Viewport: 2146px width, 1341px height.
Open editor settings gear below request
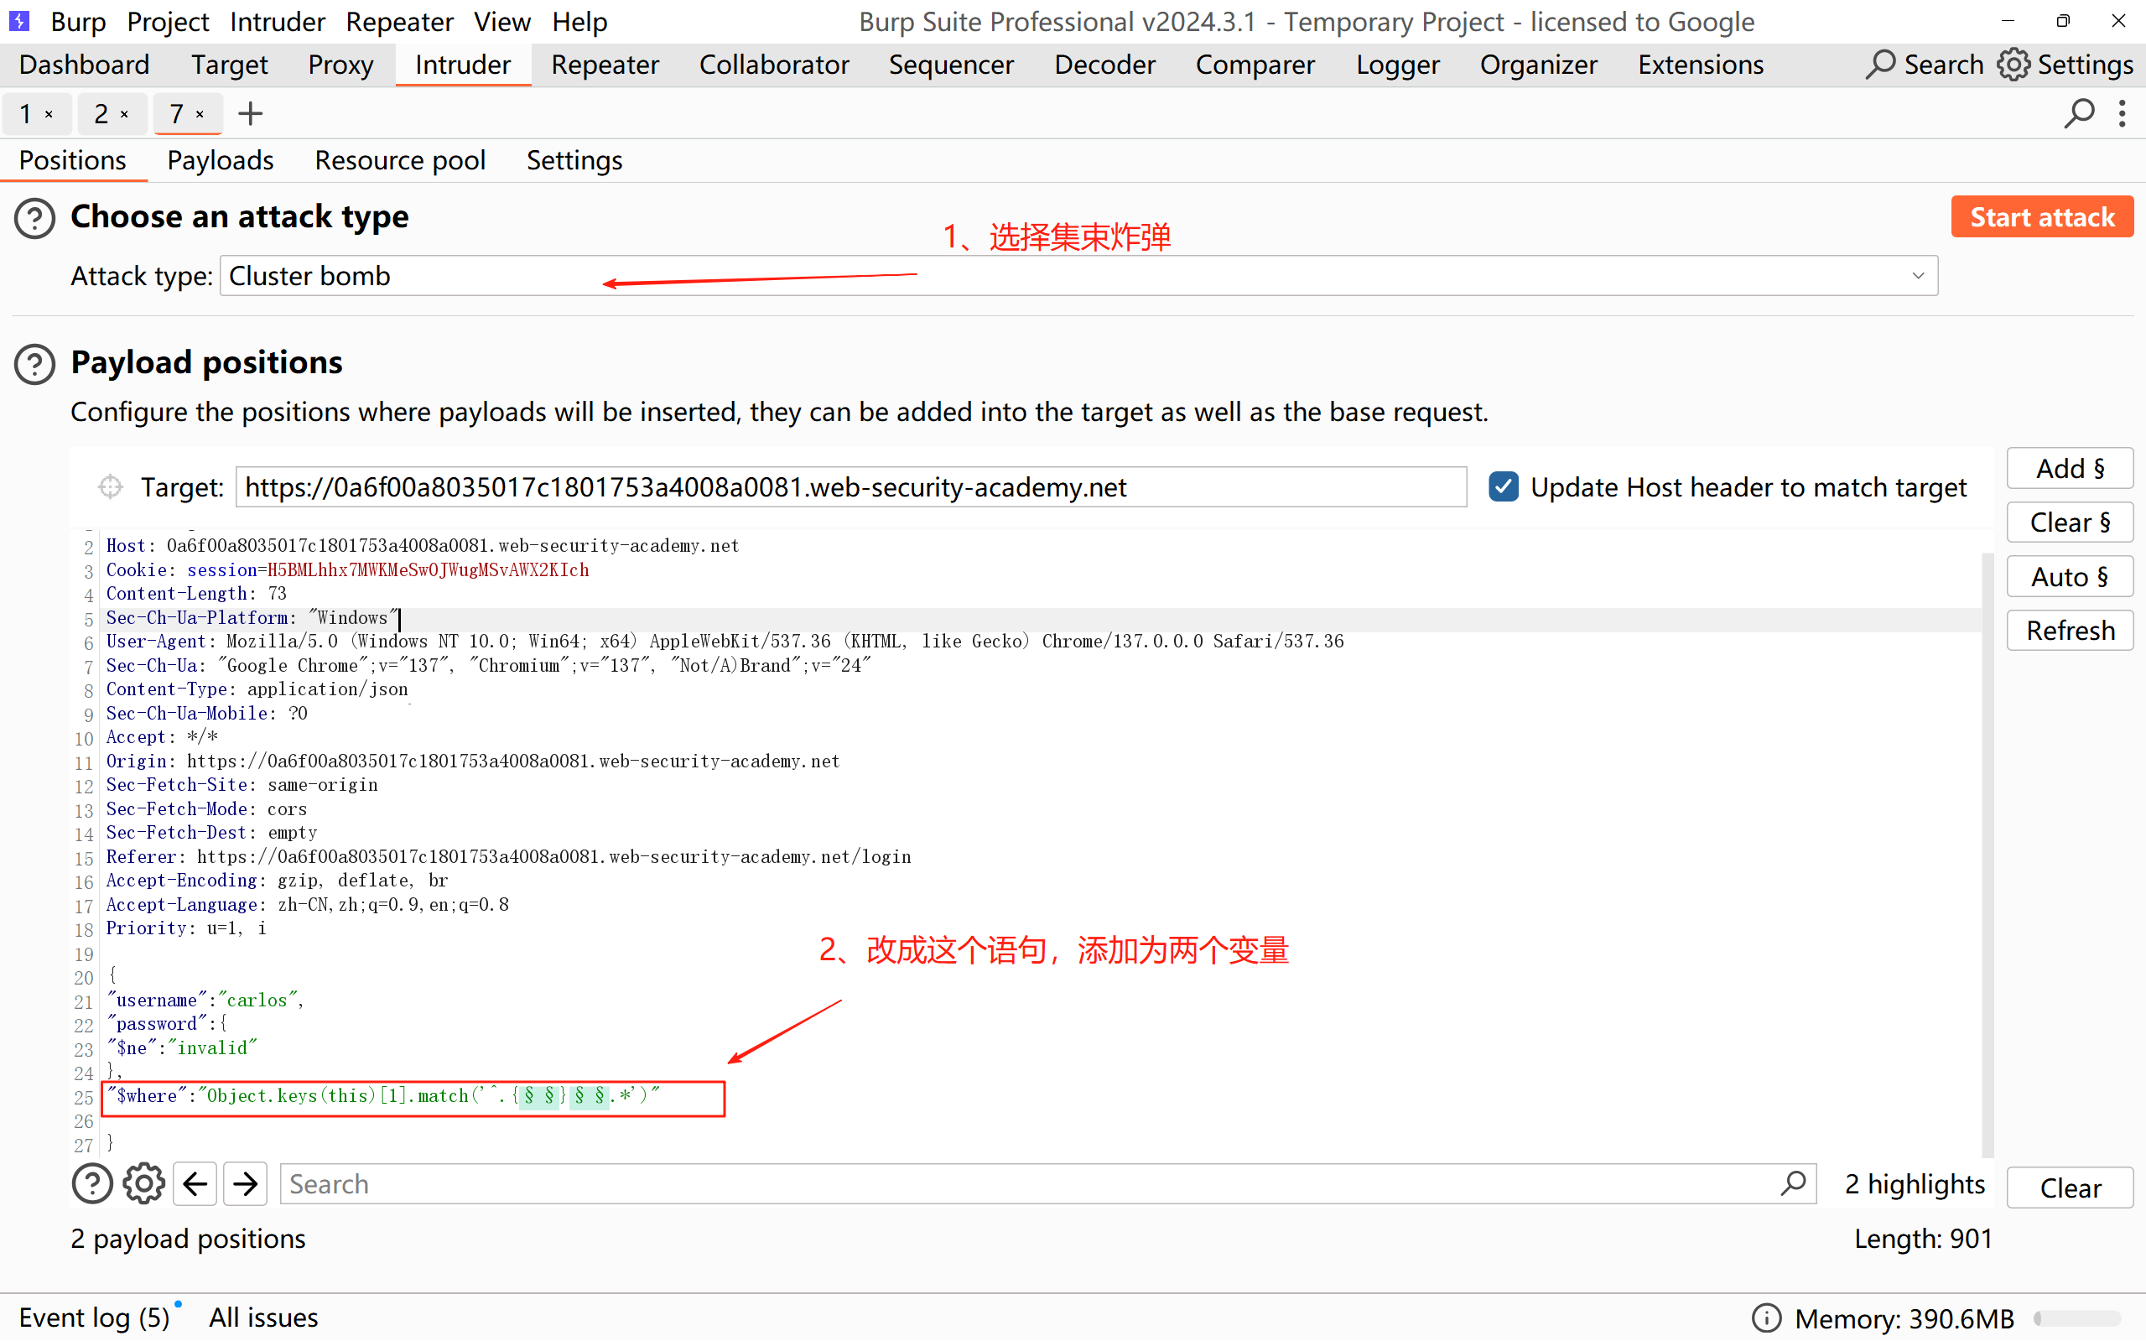143,1184
